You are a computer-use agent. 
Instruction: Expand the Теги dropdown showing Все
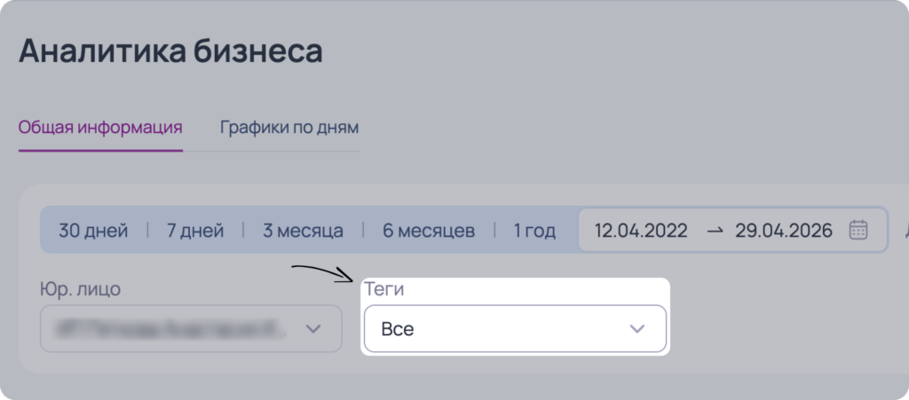tap(515, 328)
